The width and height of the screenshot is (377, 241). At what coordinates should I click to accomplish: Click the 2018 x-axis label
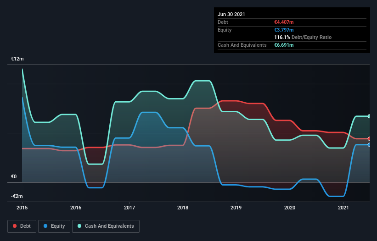pos(183,208)
